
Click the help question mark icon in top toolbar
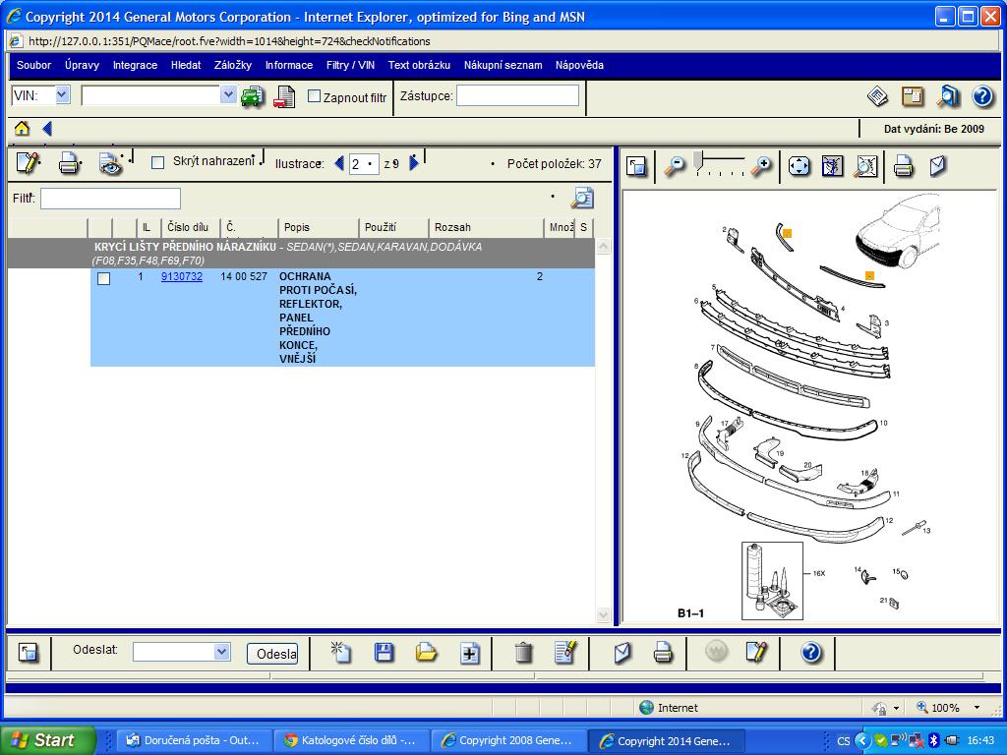981,96
